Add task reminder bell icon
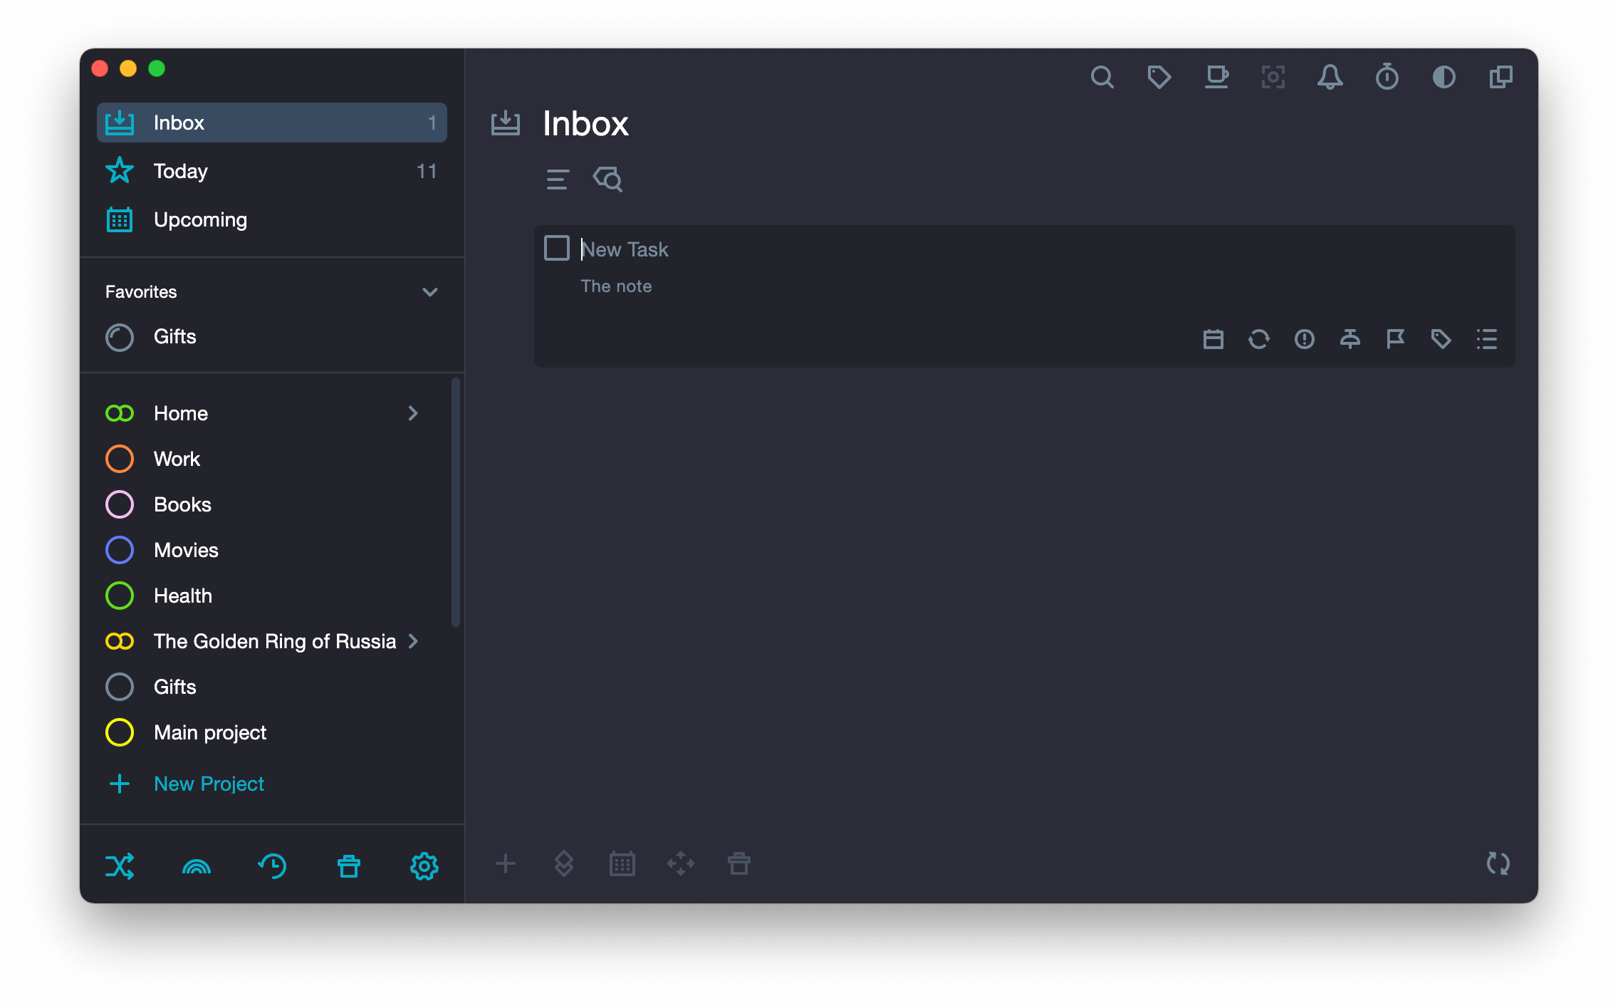The width and height of the screenshot is (1618, 1003). [x=1350, y=339]
